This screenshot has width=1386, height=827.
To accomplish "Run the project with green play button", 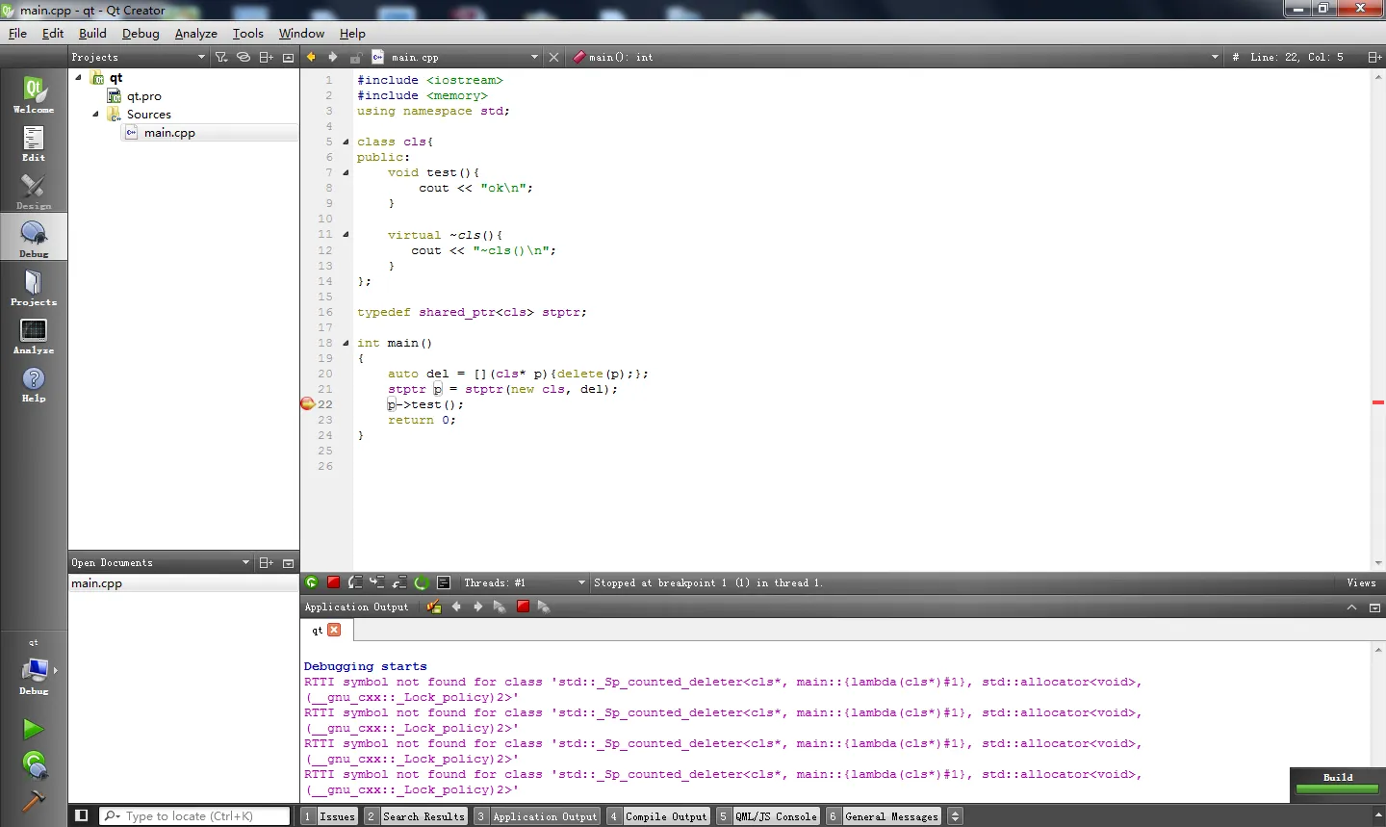I will 34,730.
